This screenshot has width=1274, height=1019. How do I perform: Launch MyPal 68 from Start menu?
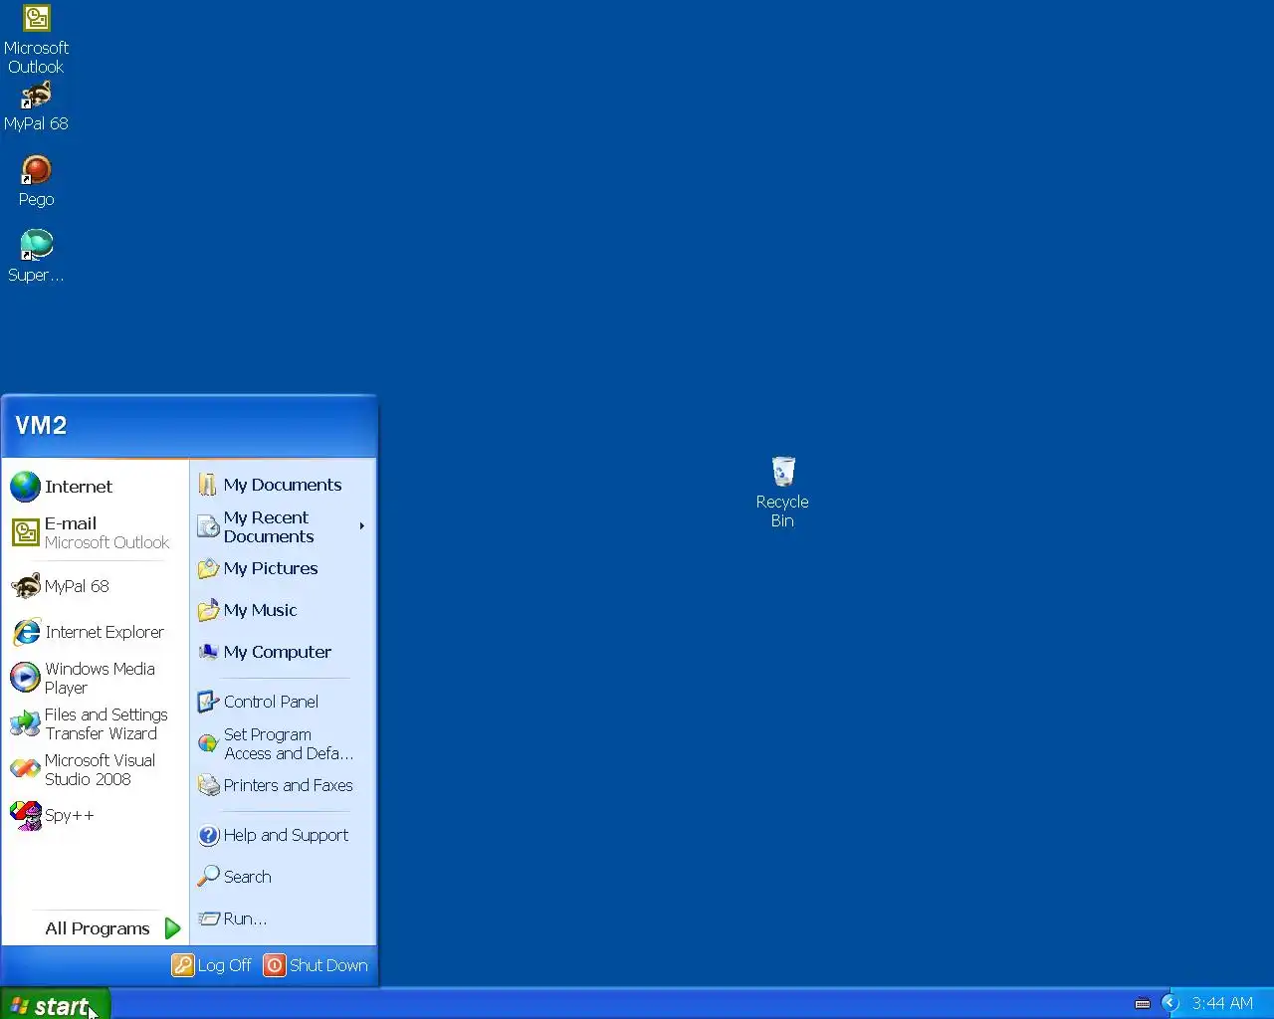(x=96, y=586)
